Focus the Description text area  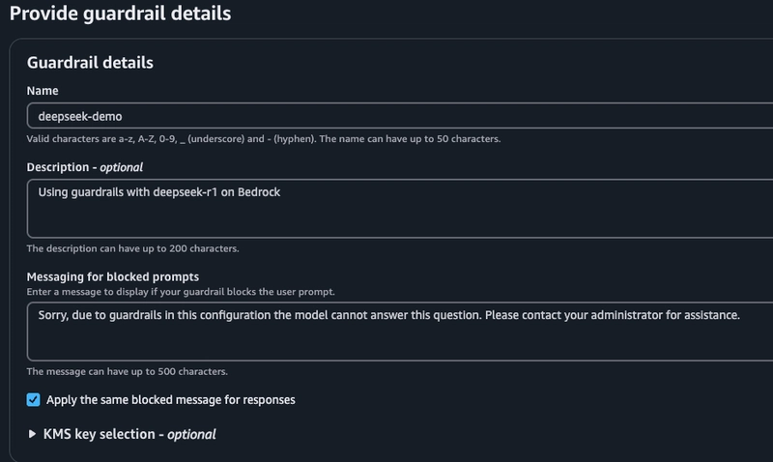(x=386, y=217)
